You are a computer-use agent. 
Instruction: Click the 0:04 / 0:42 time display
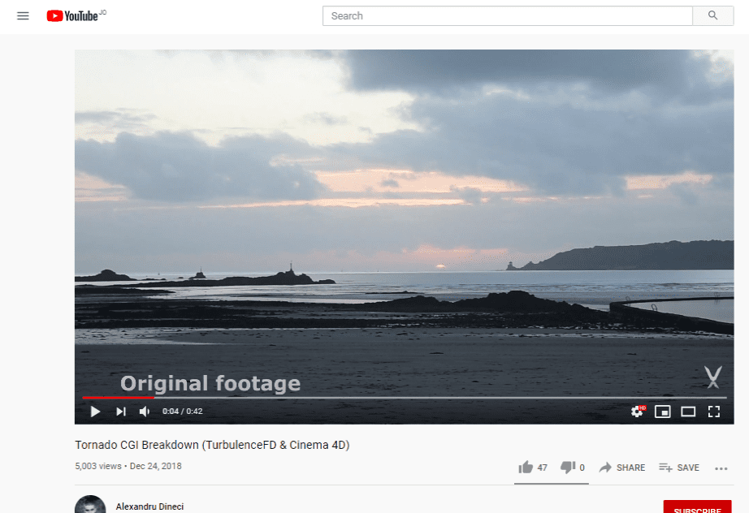pos(183,412)
